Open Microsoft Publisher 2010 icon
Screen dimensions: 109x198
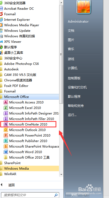pos(6,141)
